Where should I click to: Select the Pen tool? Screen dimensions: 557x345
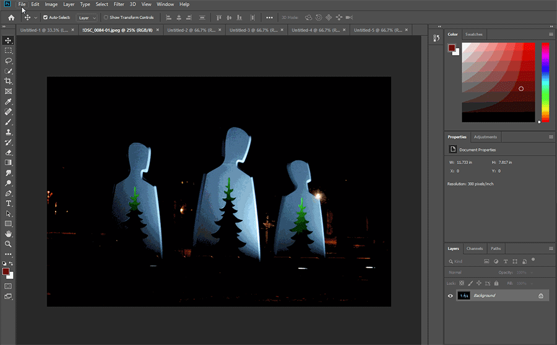8,193
